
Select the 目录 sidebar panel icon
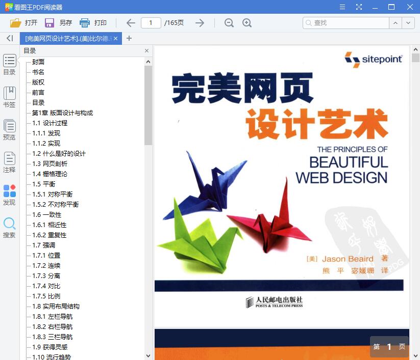[x=9, y=64]
